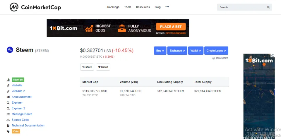Expand the Crypto Loans dropdown
The width and height of the screenshot is (281, 139).
(x=216, y=51)
